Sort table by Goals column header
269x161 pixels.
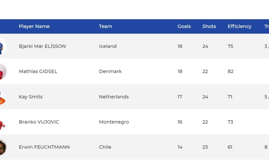184,26
